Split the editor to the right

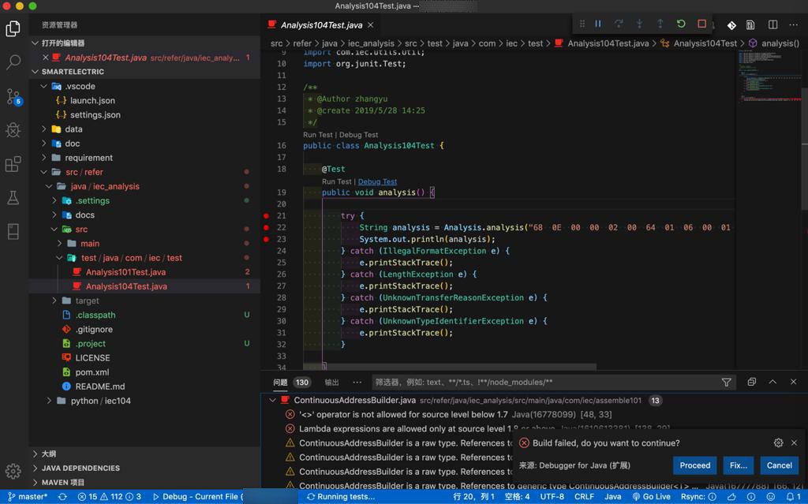click(x=772, y=24)
